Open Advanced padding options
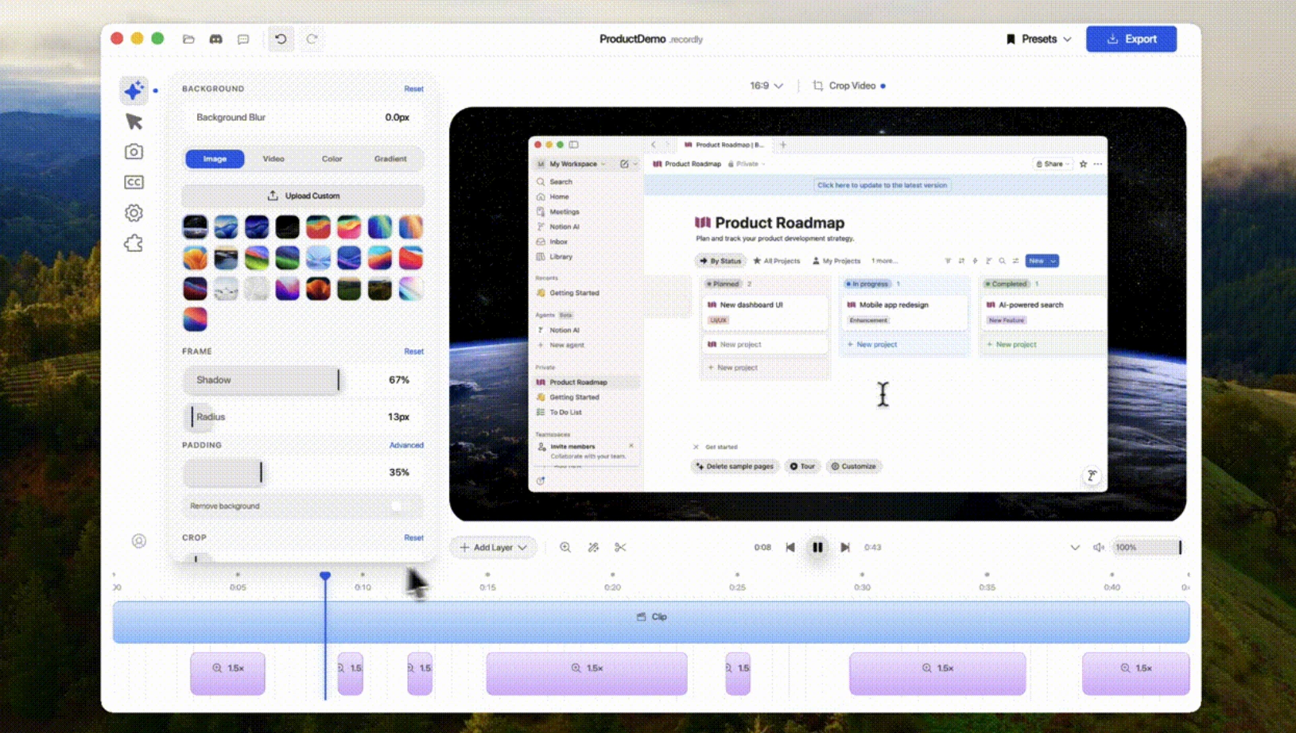The width and height of the screenshot is (1296, 733). tap(406, 445)
